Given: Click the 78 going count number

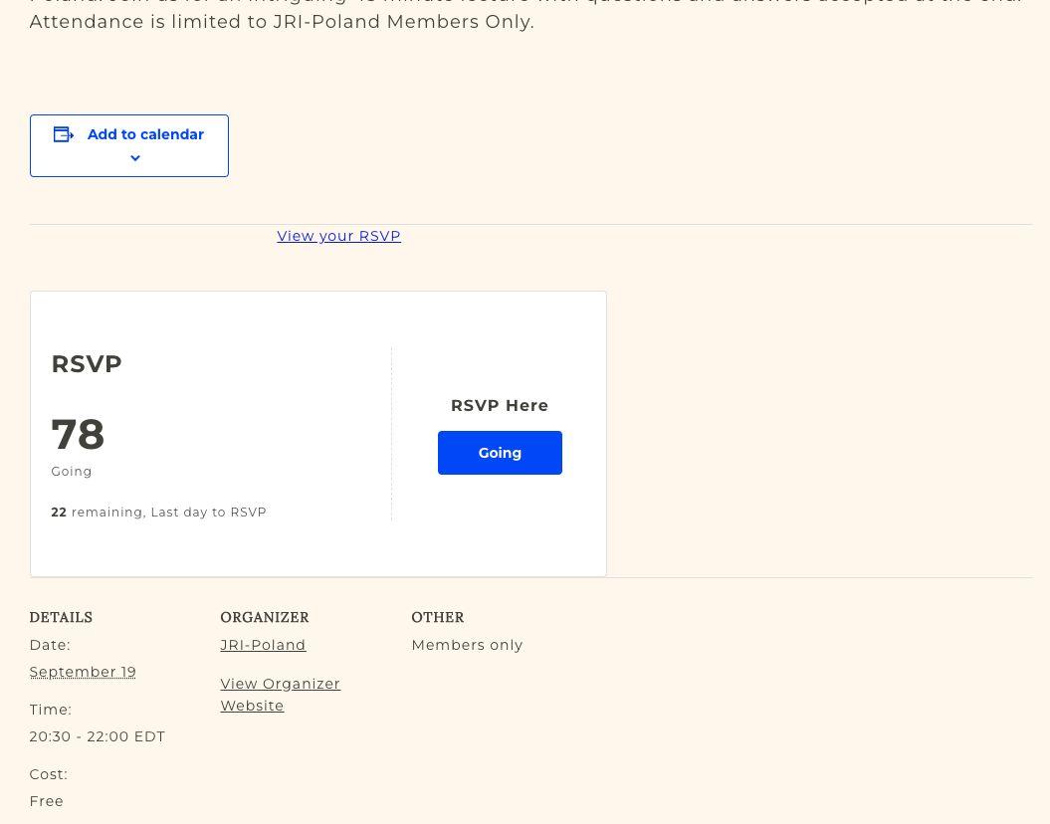Looking at the screenshot, I should (x=78, y=434).
